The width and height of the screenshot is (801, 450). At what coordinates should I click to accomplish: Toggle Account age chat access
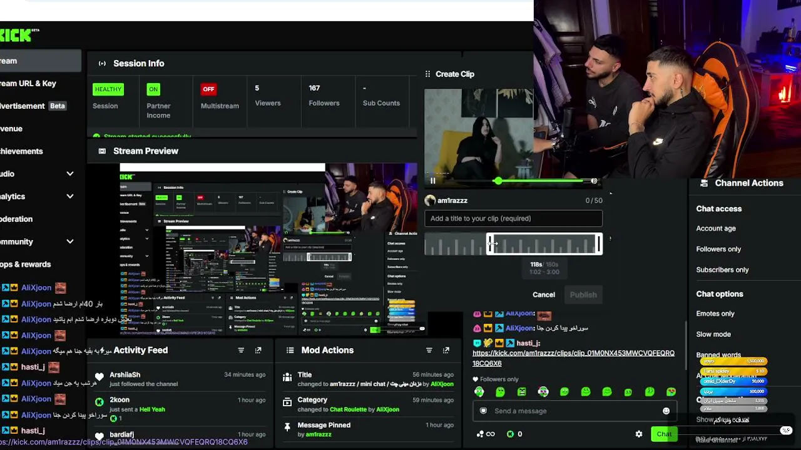716,229
